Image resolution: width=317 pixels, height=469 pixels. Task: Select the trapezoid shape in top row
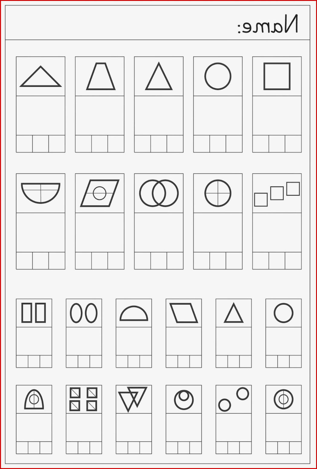[x=101, y=76]
